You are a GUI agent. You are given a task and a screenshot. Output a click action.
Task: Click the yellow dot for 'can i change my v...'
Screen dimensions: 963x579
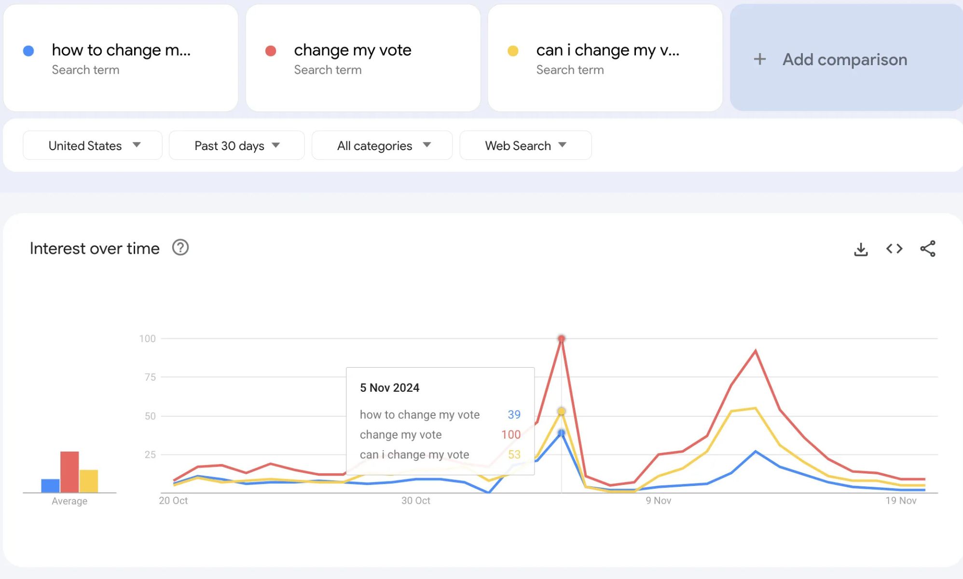point(513,50)
